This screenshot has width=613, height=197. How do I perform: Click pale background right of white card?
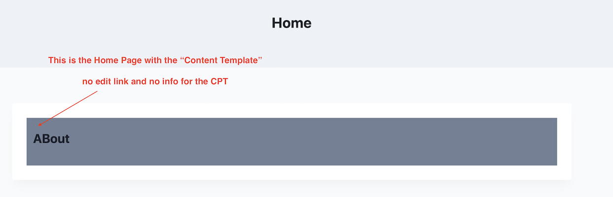click(x=592, y=142)
